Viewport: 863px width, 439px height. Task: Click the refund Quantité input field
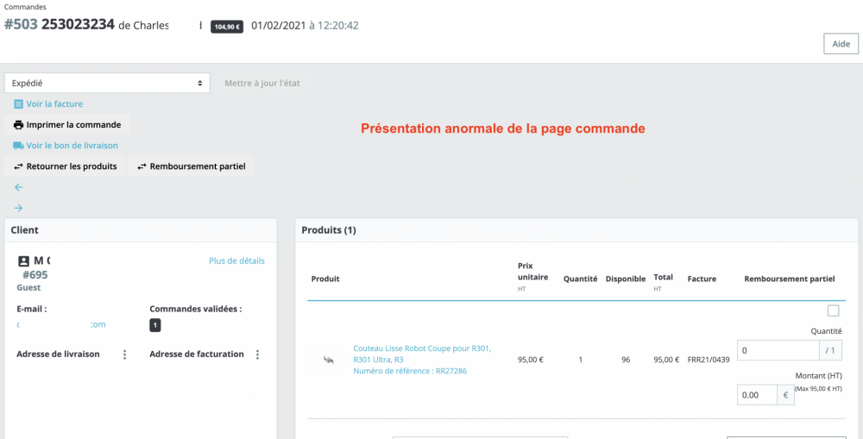[778, 350]
